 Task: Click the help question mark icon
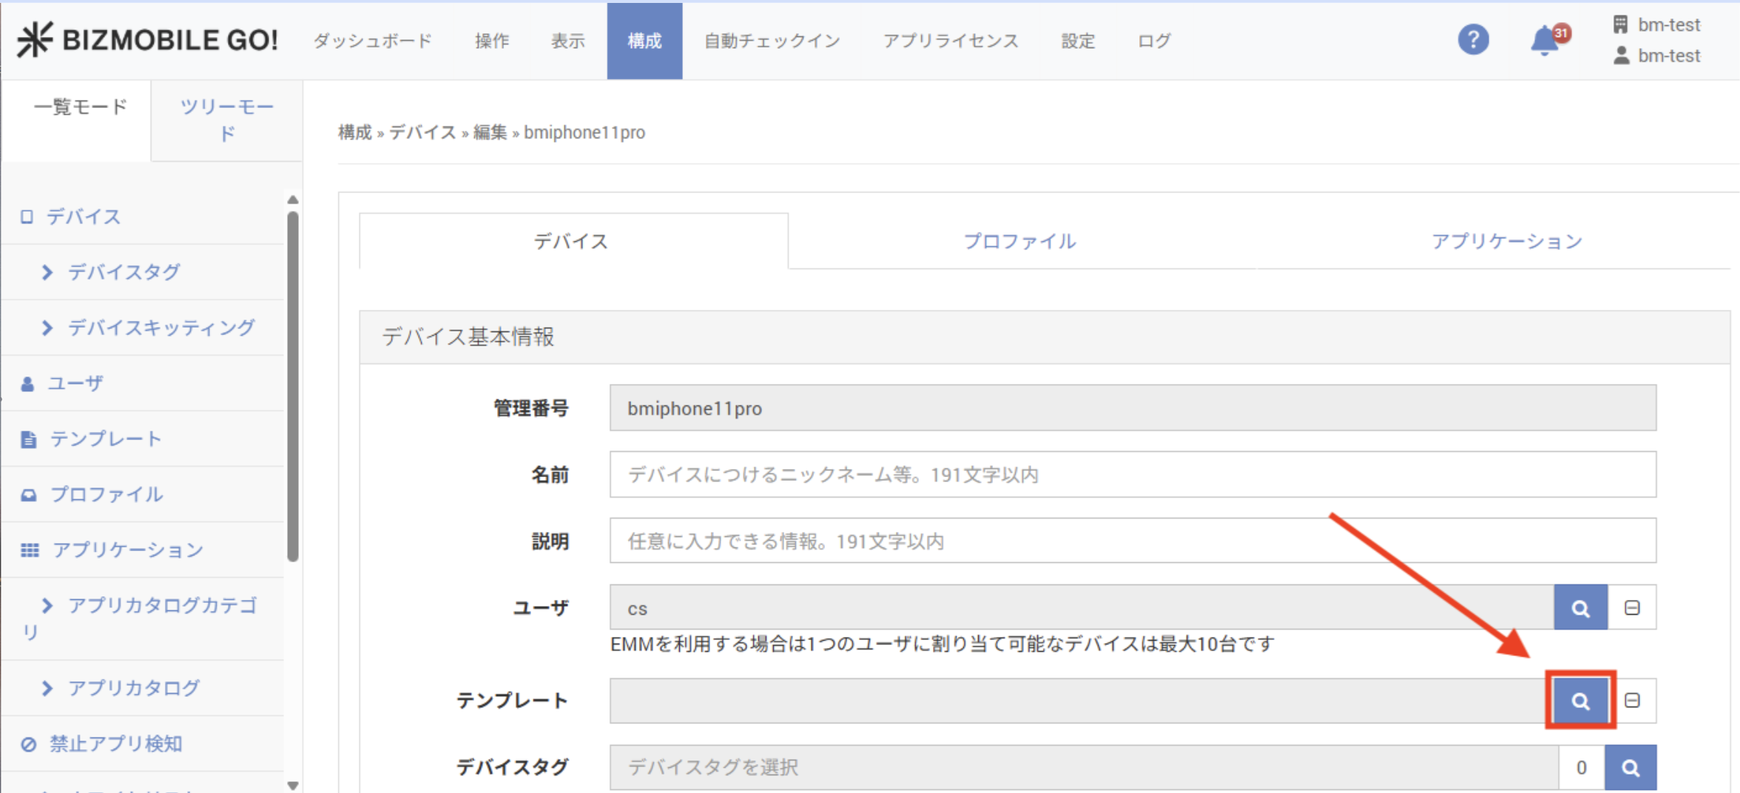(x=1472, y=40)
